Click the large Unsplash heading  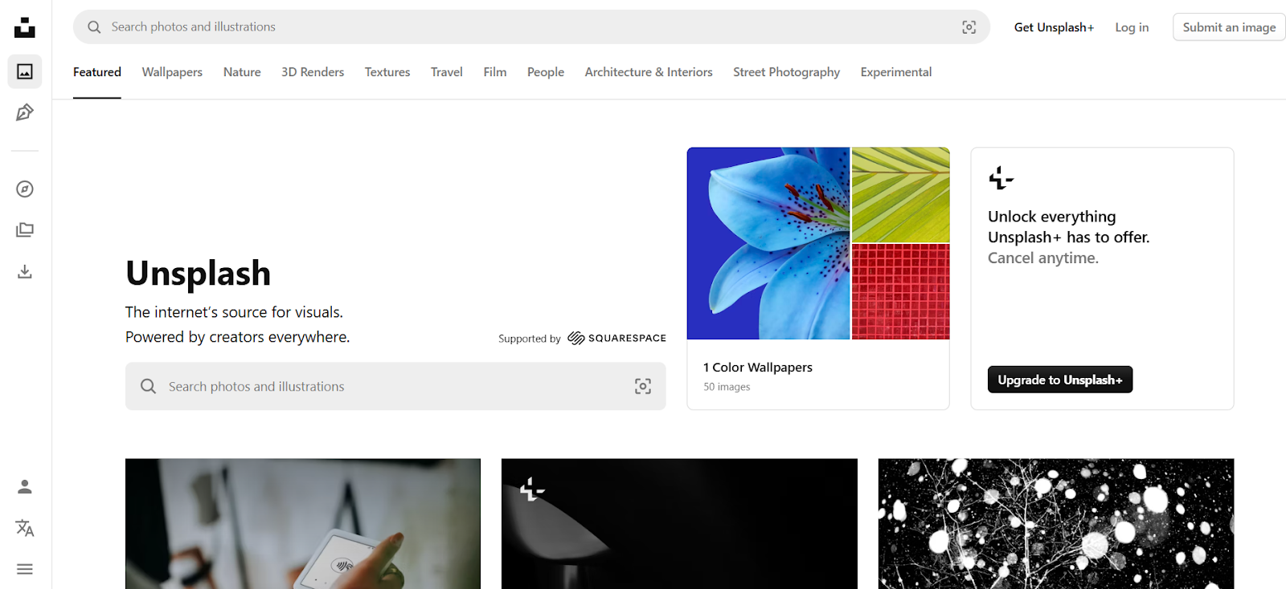(199, 274)
